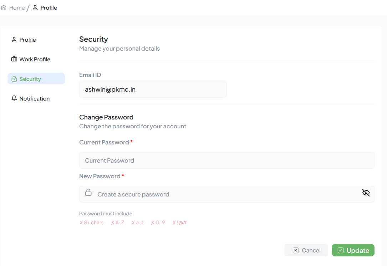Viewport: 387px width, 266px height.
Task: Toggle new password visibility eye icon
Action: coord(366,193)
